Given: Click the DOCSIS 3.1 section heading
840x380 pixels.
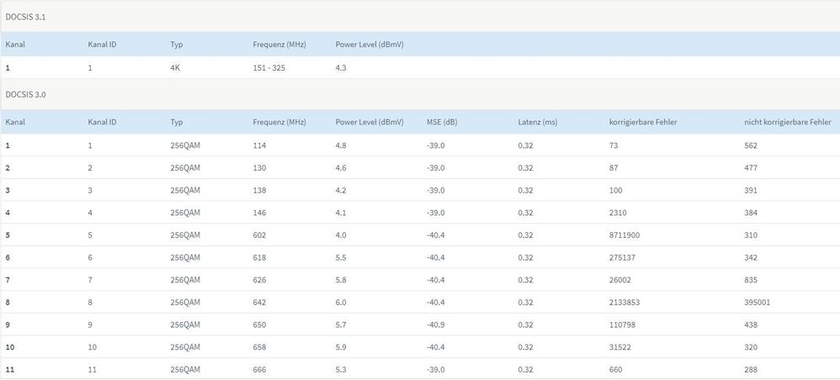Looking at the screenshot, I should tap(25, 16).
